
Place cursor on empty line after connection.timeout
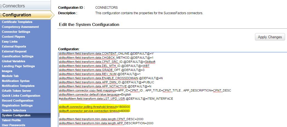[x=59, y=115]
